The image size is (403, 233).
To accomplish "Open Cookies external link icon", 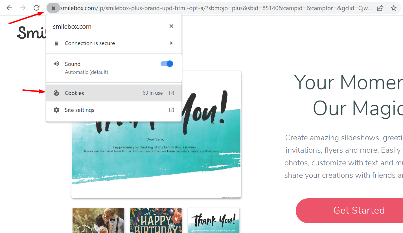I will (171, 93).
